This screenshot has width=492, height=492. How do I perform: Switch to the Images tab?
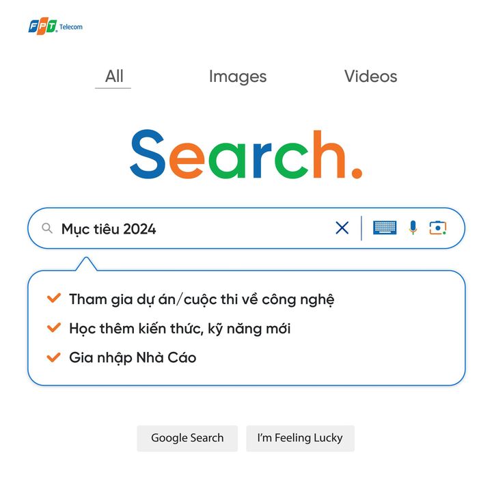click(238, 77)
